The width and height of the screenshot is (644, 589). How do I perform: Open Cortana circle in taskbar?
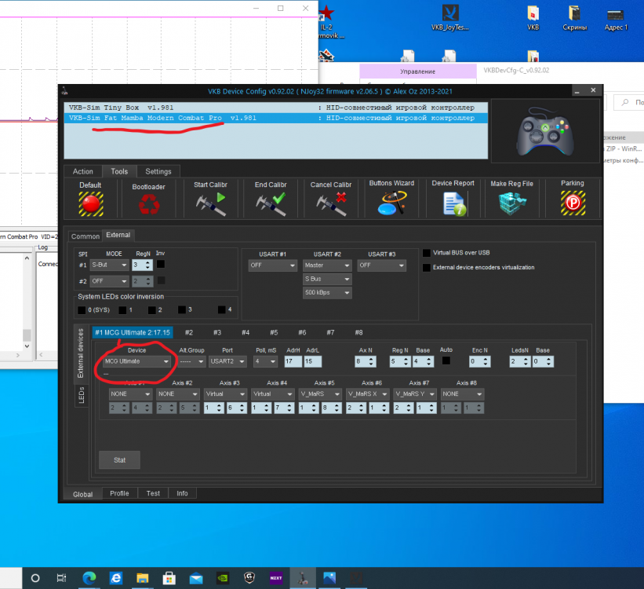point(35,578)
